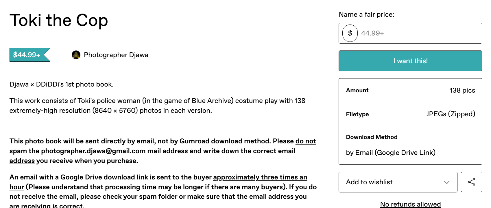Image resolution: width=491 pixels, height=208 pixels.
Task: Click Photographer Djawa's avatar image
Action: click(76, 55)
